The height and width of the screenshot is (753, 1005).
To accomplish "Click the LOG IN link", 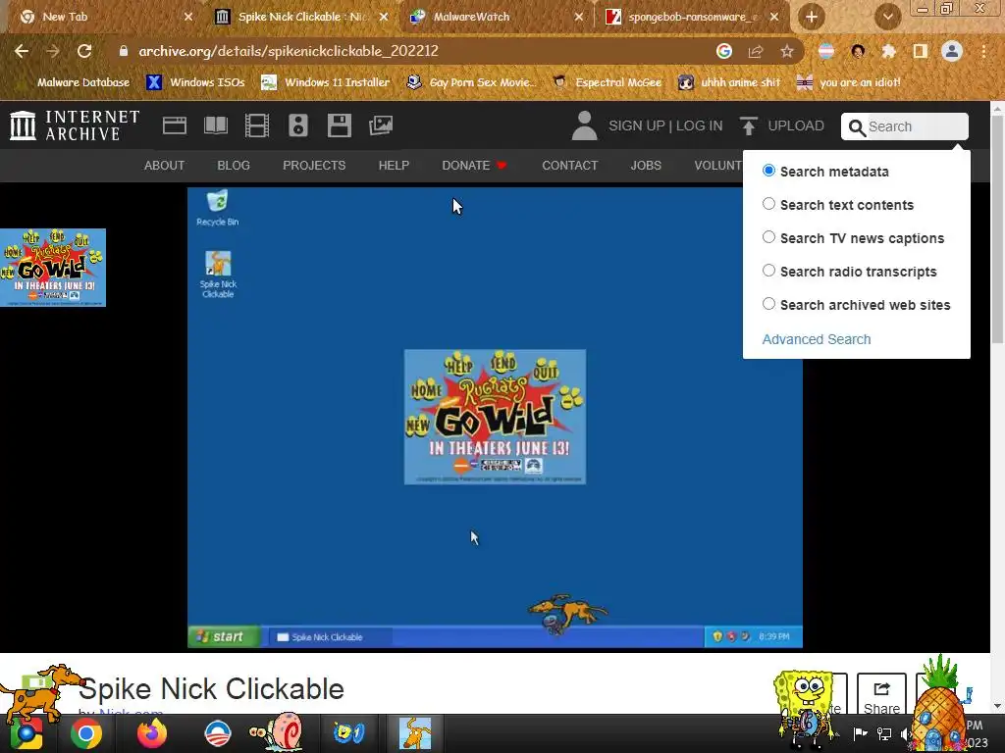I will pos(699,125).
